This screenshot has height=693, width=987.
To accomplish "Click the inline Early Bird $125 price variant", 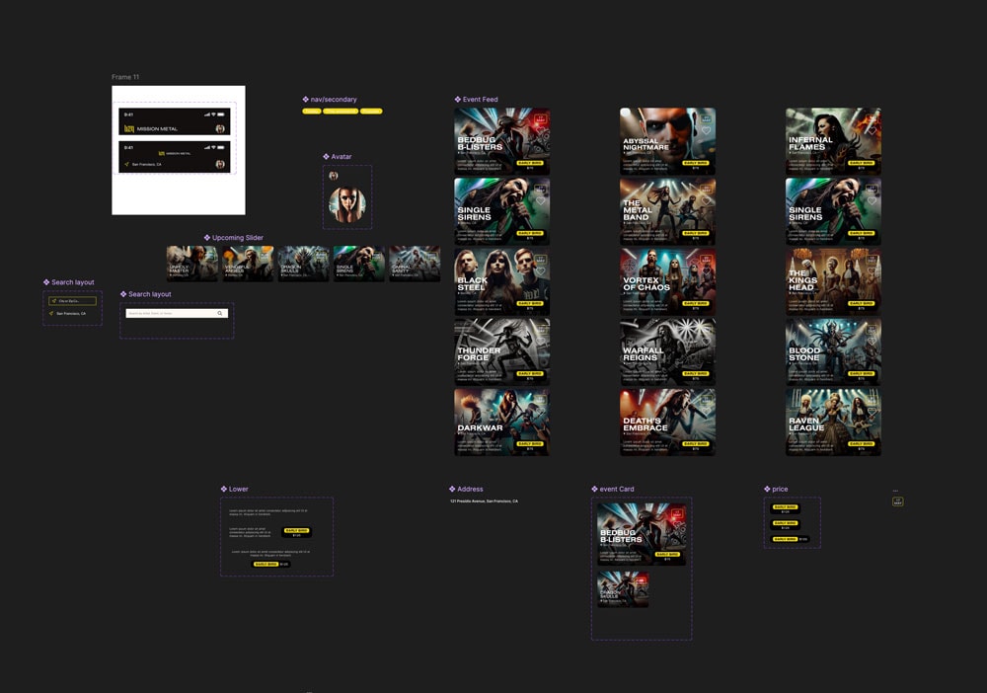I will [x=790, y=539].
